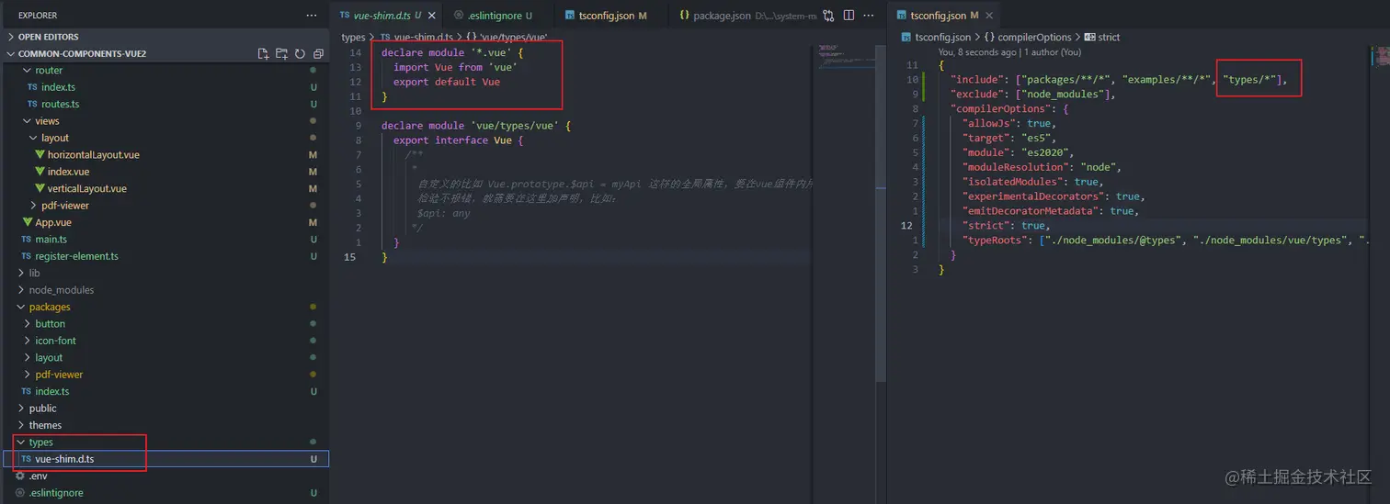This screenshot has width=1390, height=504.
Task: Expand the icon-font folder
Action: (x=56, y=341)
